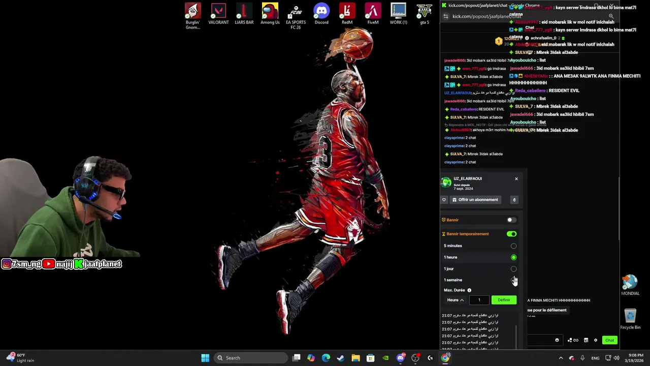The image size is (650, 366).
Task: Click the points infinity icon in chat footer
Action: click(x=573, y=340)
